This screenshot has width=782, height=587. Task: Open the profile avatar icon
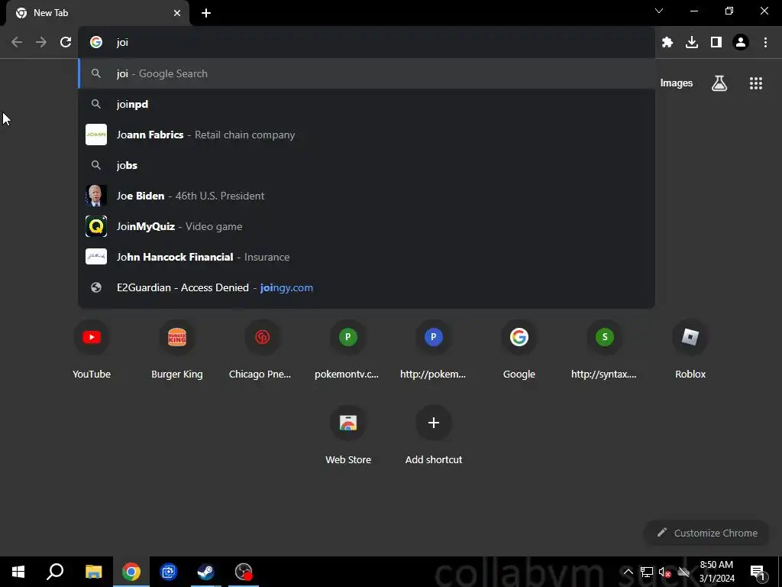click(741, 42)
